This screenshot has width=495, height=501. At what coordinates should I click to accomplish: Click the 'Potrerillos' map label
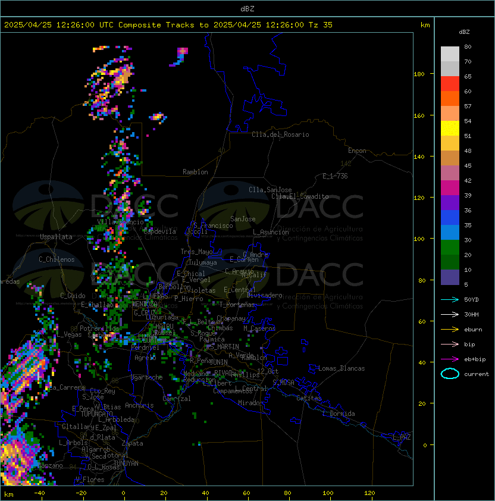pyautogui.click(x=99, y=328)
